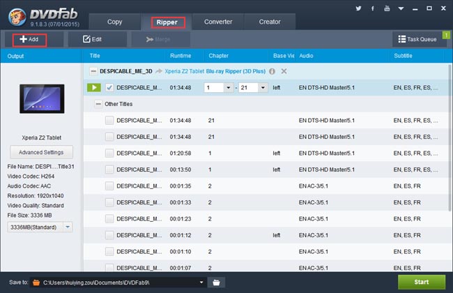Switch to the Copy tab
Viewport: 453px width, 293px height.
(115, 22)
